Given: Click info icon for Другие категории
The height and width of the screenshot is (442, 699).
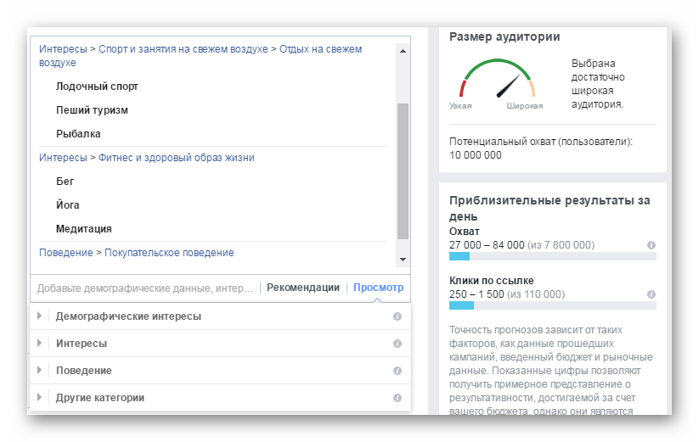Looking at the screenshot, I should 397,398.
